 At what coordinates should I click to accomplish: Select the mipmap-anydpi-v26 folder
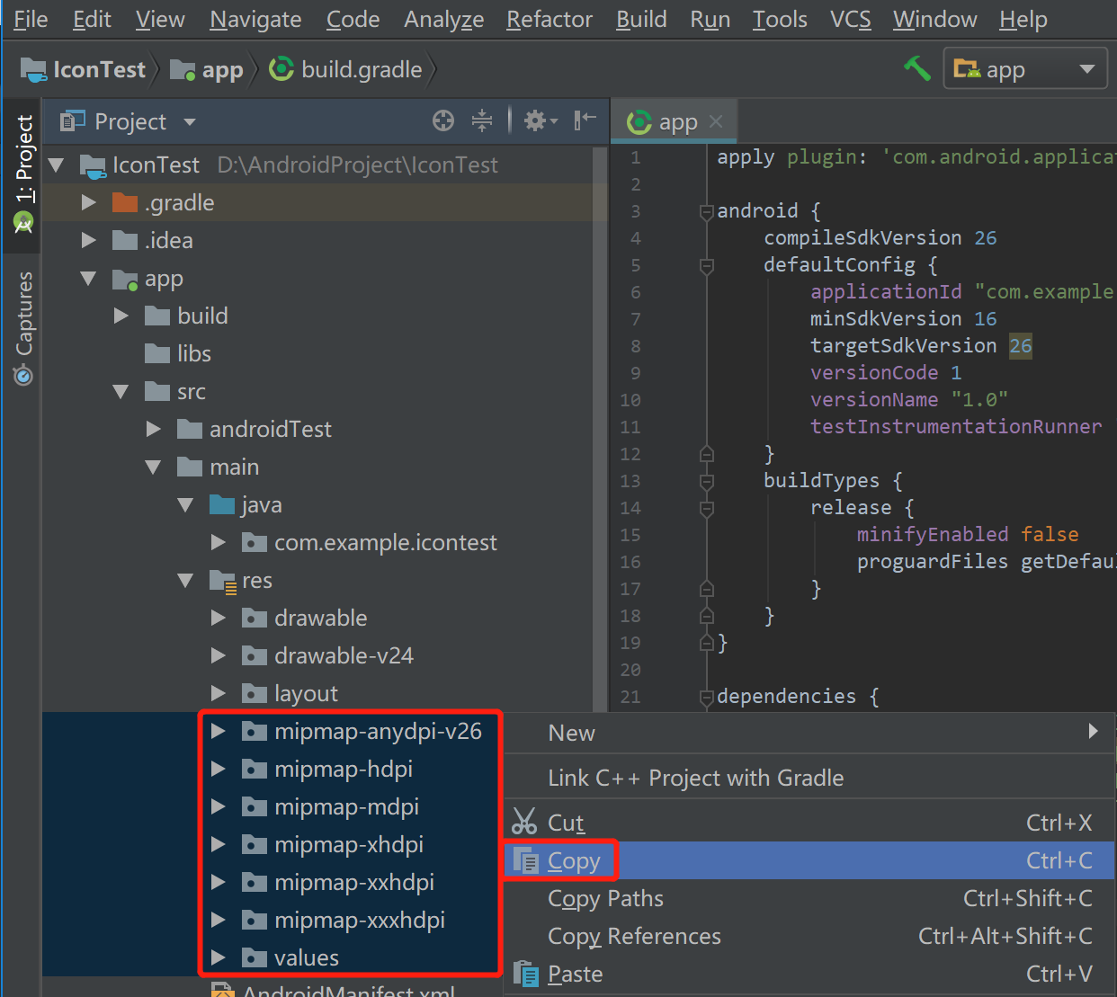(x=378, y=731)
